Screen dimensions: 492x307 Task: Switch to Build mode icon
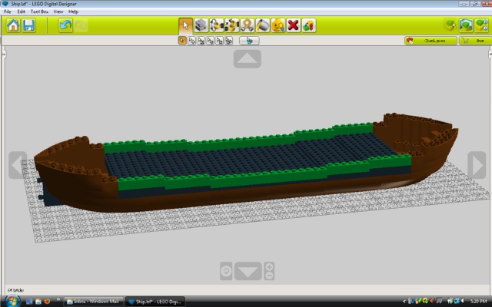tap(450, 25)
